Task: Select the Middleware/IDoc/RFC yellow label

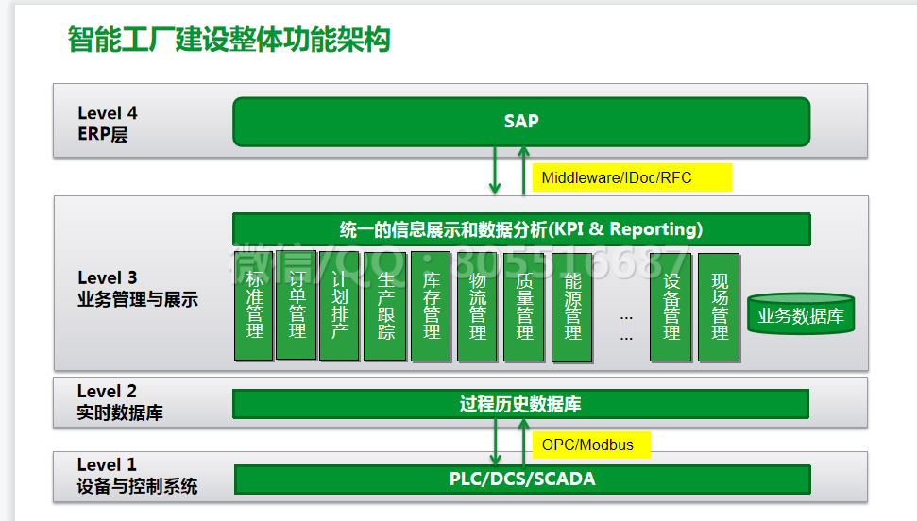Action: pyautogui.click(x=632, y=177)
